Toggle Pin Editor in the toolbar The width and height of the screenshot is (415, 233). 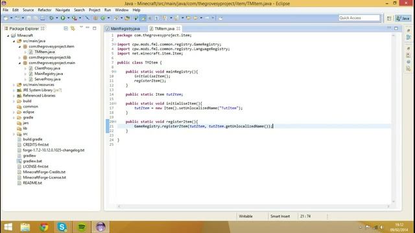(220, 18)
